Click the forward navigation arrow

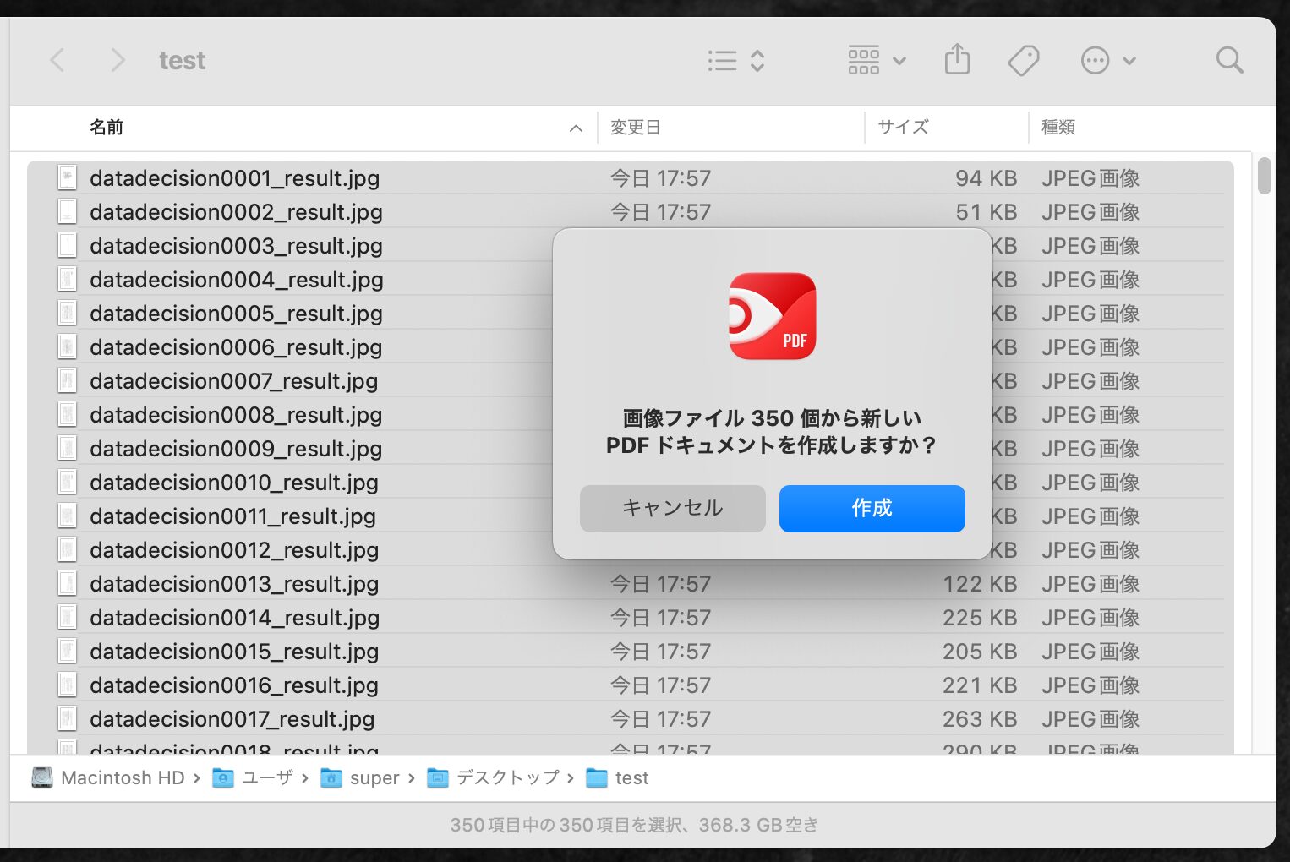click(x=118, y=61)
